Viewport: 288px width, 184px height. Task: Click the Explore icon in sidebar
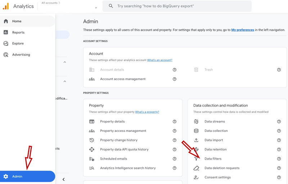point(6,43)
